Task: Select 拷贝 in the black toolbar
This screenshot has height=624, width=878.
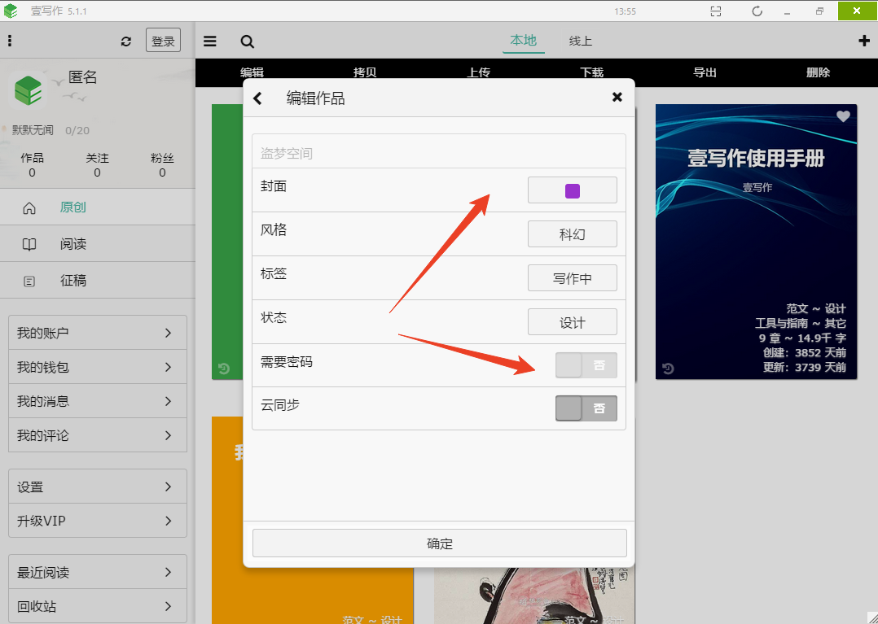Action: 365,72
